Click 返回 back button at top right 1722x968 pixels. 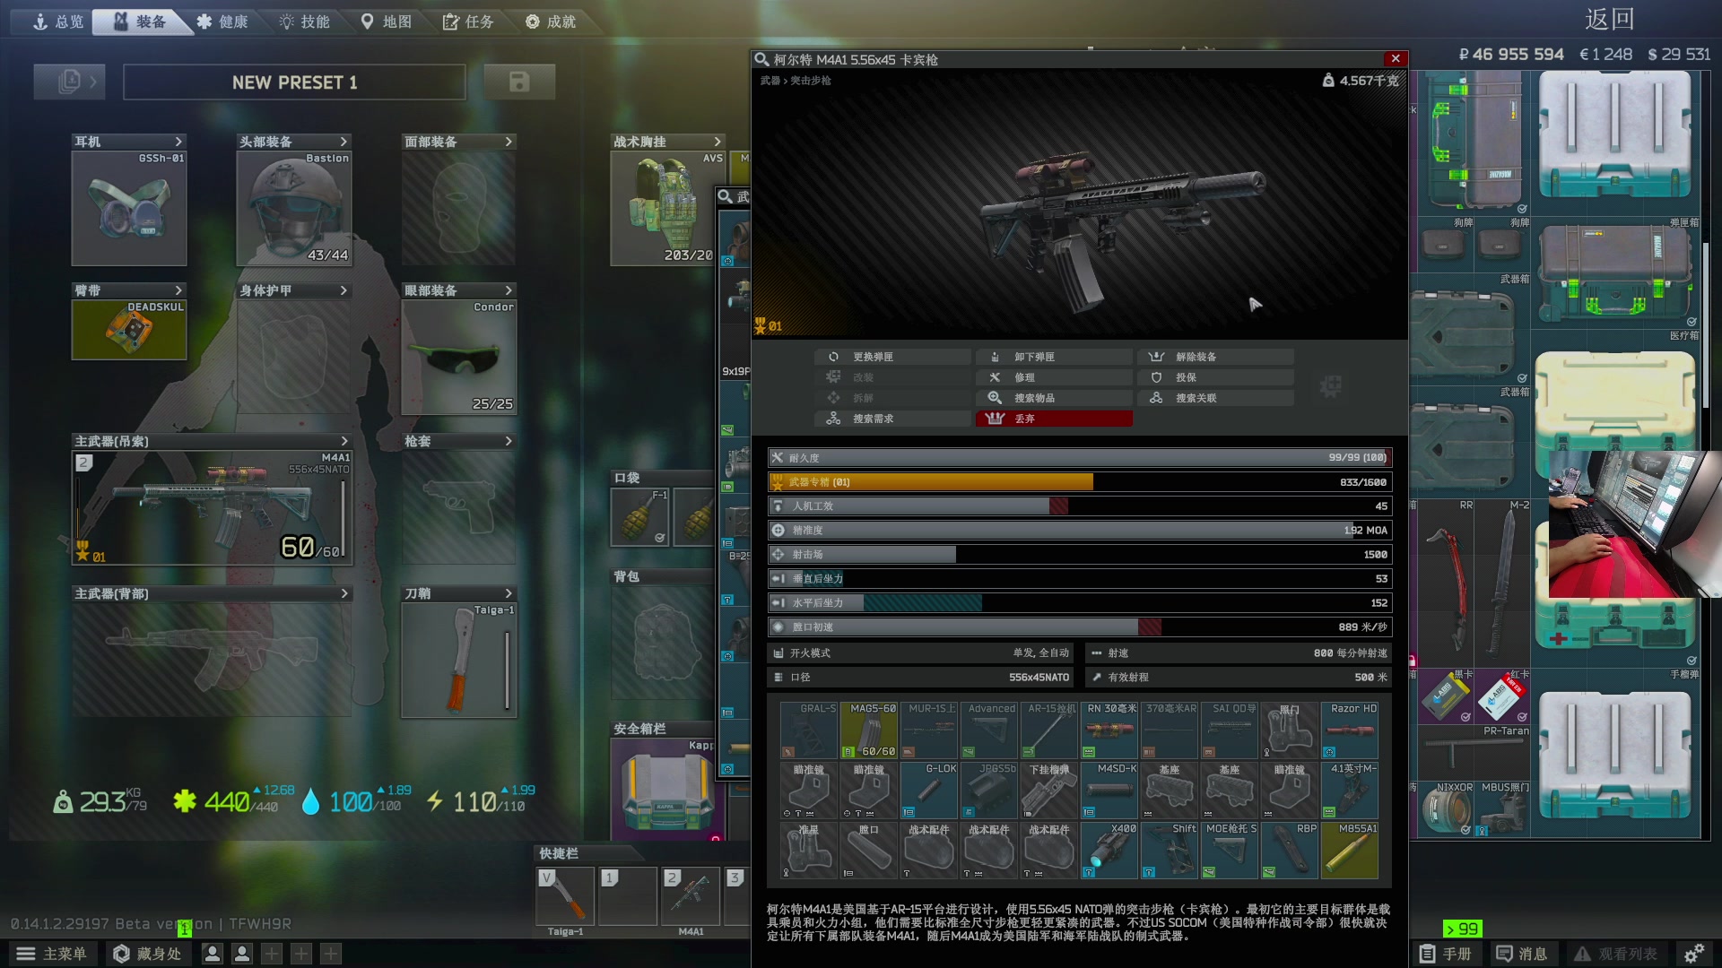pyautogui.click(x=1609, y=19)
